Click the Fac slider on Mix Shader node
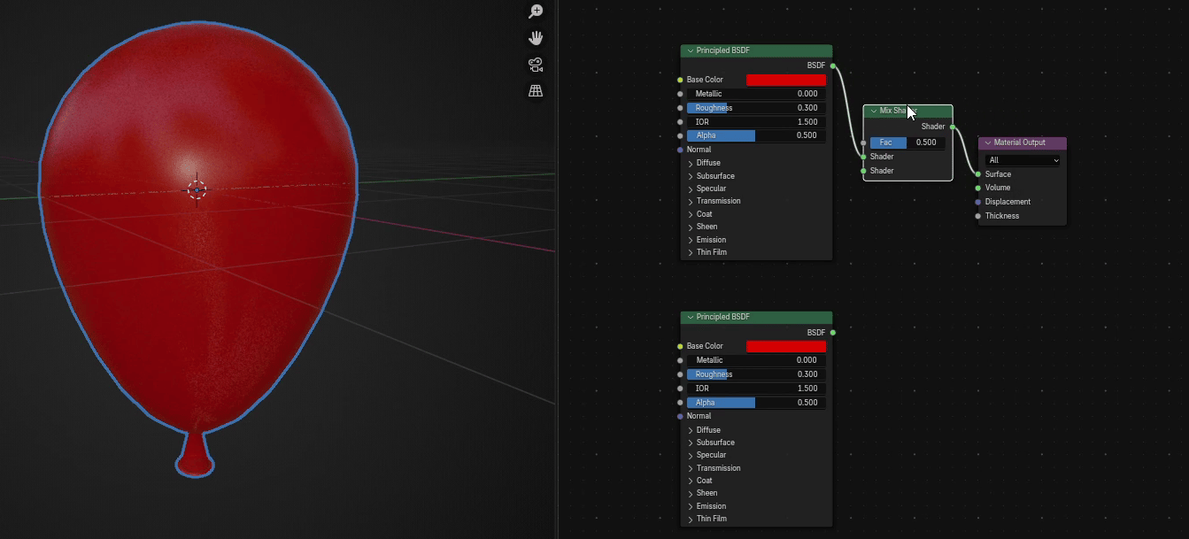Image resolution: width=1189 pixels, height=539 pixels. click(907, 142)
